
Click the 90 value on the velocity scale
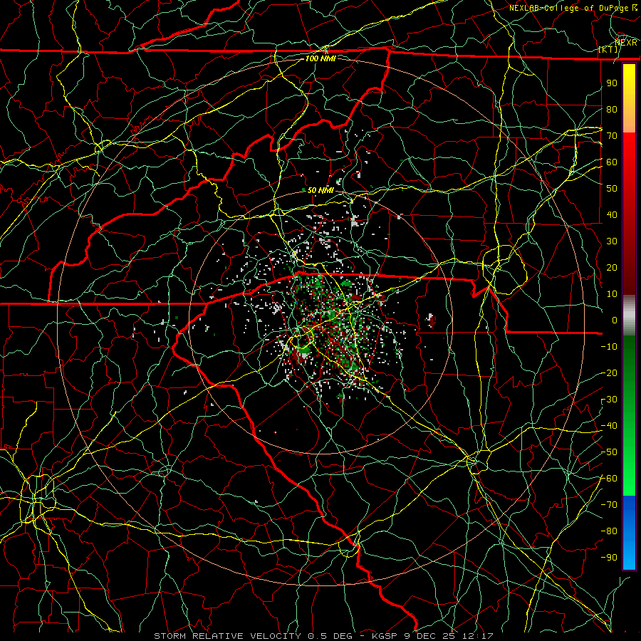(x=612, y=83)
